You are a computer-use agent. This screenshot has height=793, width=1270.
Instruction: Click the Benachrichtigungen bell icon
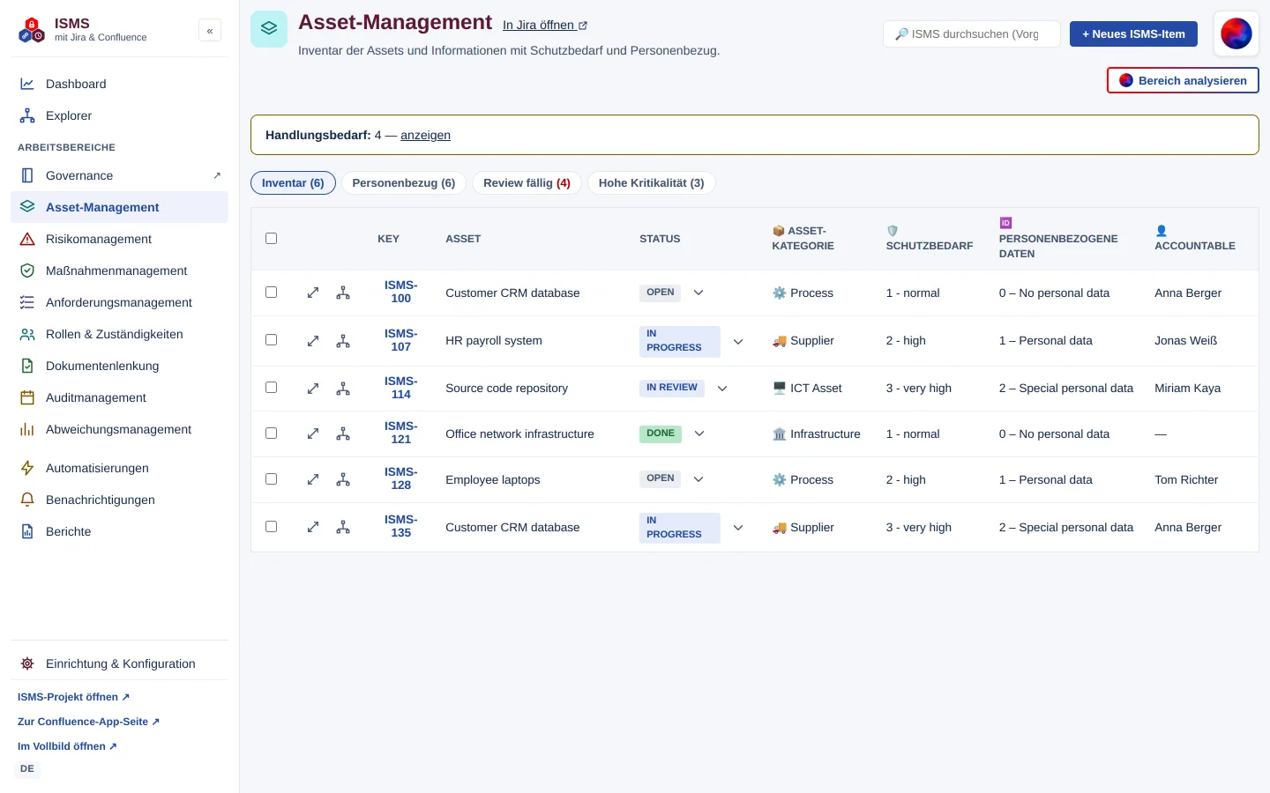pyautogui.click(x=27, y=500)
